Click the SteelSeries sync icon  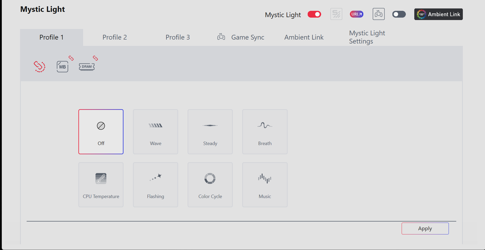pos(336,14)
